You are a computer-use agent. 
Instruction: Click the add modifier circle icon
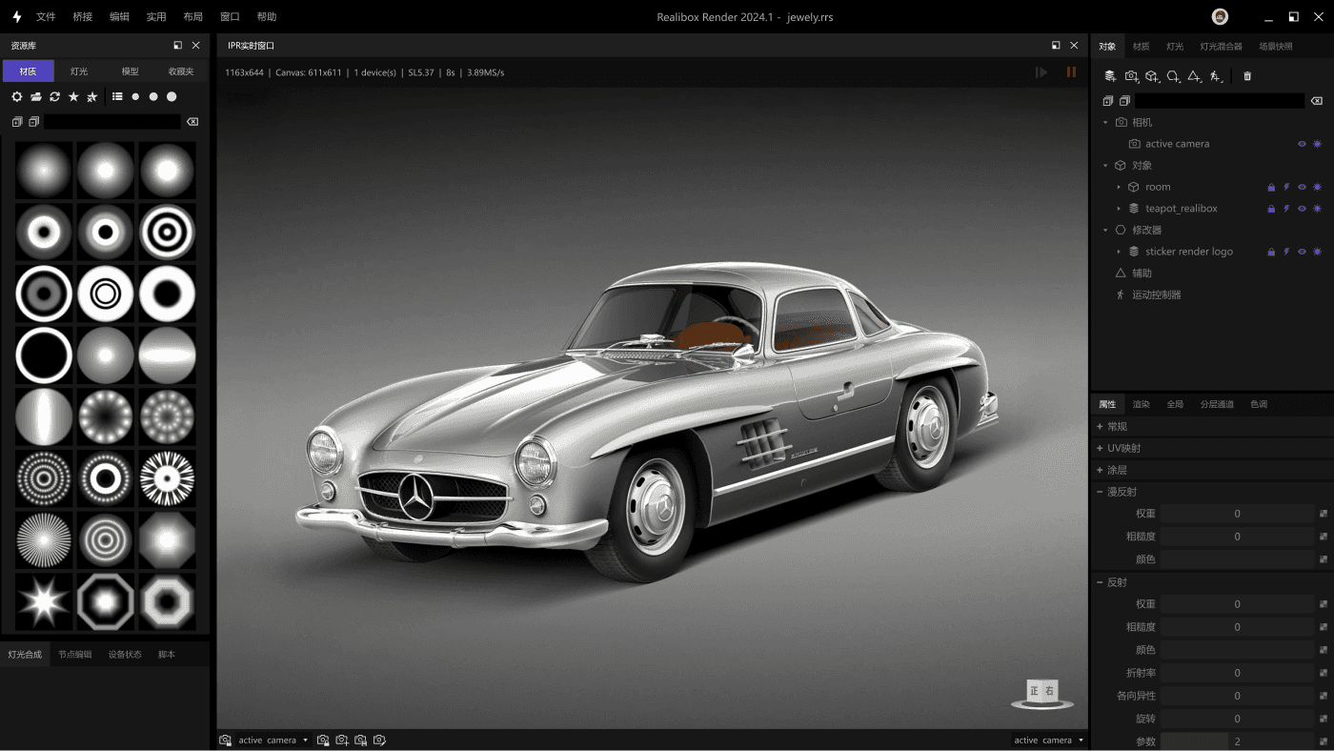point(1173,76)
